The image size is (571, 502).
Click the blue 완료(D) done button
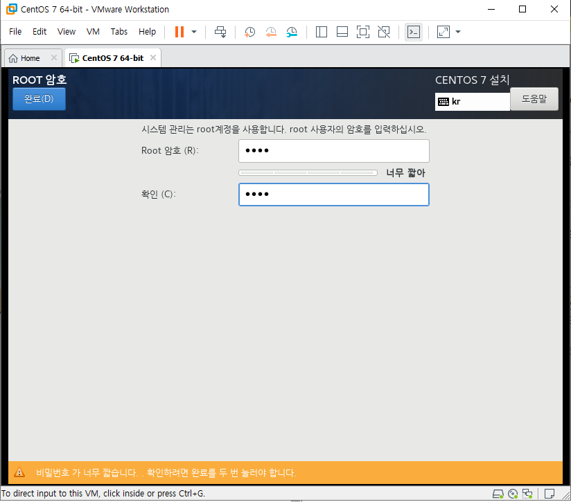pos(39,98)
